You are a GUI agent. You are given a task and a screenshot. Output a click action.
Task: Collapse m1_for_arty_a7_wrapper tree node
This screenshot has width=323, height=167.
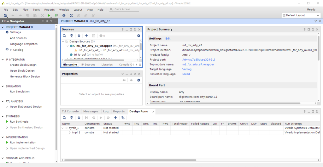[x=68, y=46]
